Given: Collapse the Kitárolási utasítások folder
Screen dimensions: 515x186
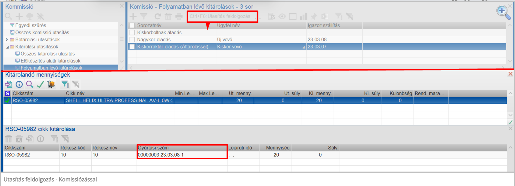Looking at the screenshot, I should pyautogui.click(x=7, y=47).
